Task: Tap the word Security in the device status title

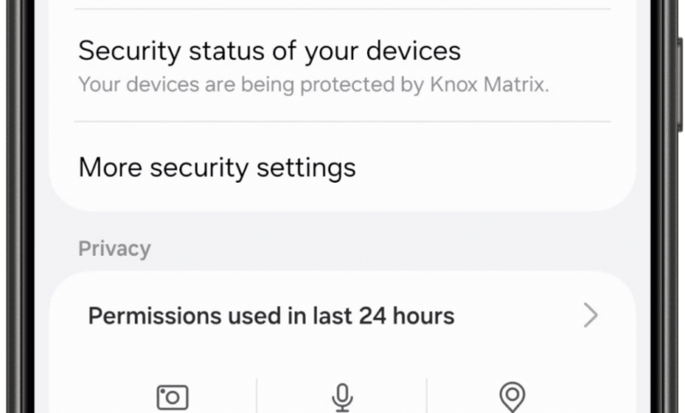Action: pyautogui.click(x=130, y=51)
